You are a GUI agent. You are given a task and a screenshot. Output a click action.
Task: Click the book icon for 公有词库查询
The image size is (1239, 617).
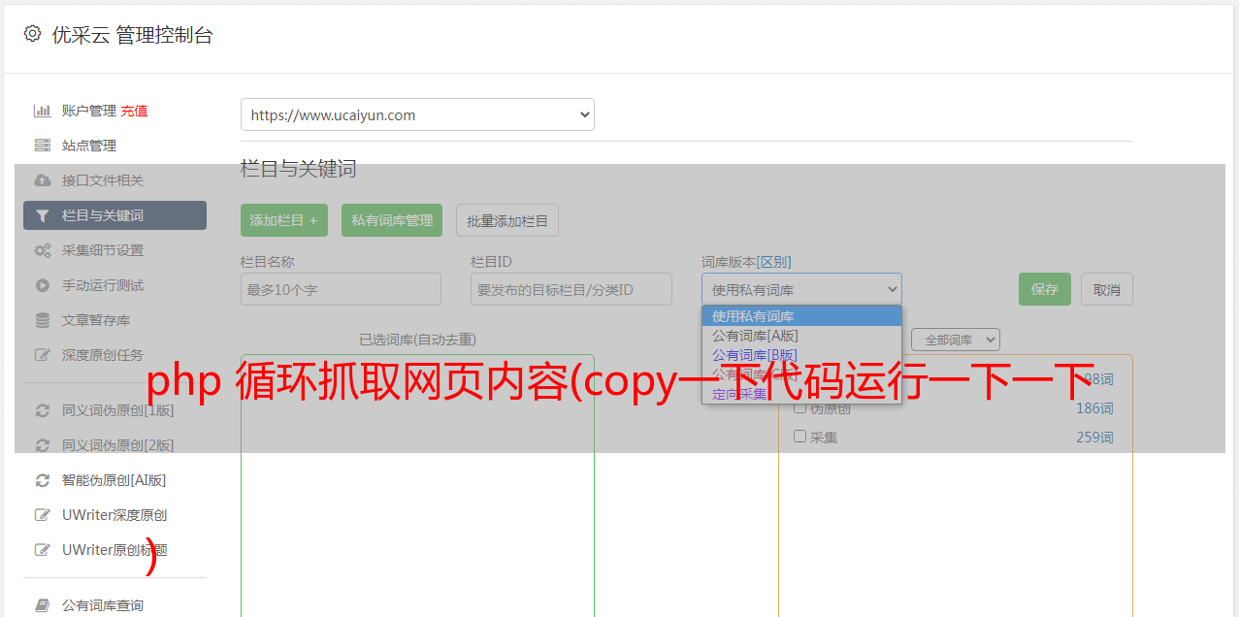coord(43,605)
